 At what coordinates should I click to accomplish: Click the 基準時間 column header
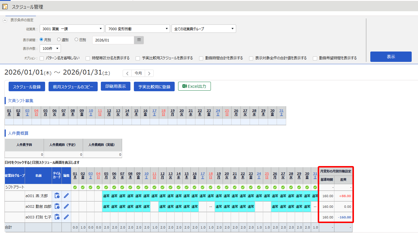(x=327, y=180)
